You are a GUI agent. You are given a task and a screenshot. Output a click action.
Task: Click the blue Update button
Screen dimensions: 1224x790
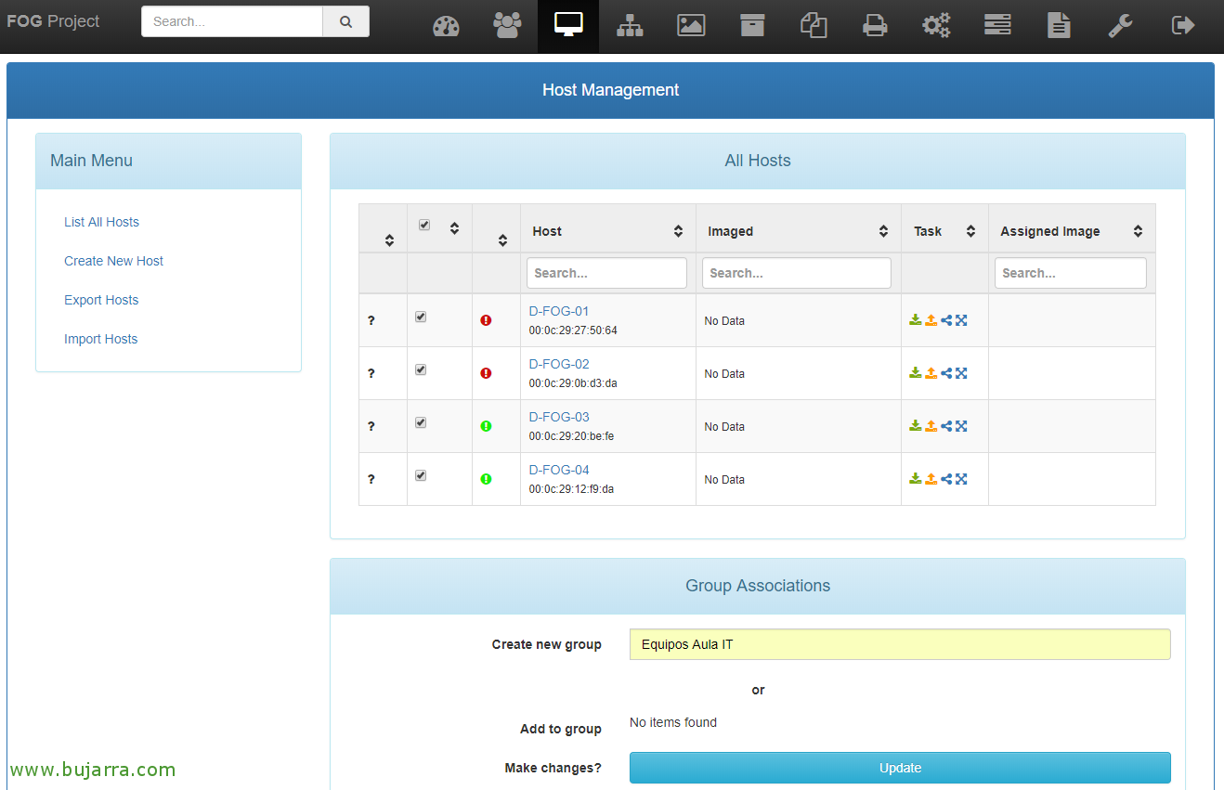pos(900,768)
